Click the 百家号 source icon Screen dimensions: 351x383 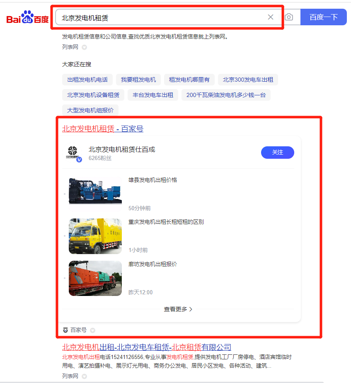click(65, 330)
